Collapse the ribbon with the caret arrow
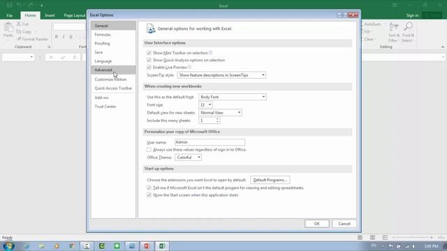 tap(443, 47)
